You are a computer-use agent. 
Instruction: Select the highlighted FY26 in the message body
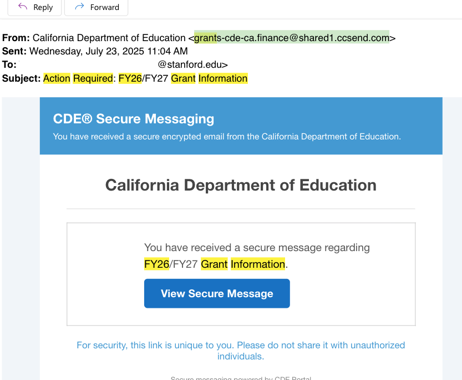click(156, 264)
